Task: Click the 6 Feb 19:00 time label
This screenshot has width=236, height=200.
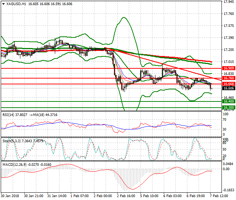Action: tap(196, 196)
